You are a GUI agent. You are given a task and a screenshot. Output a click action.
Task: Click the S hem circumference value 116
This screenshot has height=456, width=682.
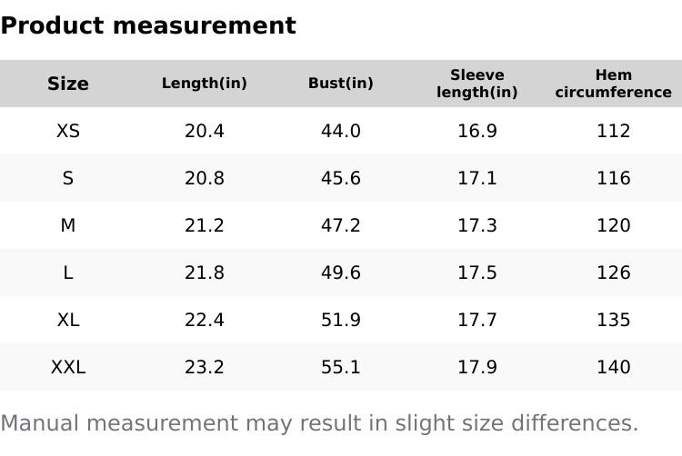pyautogui.click(x=614, y=178)
